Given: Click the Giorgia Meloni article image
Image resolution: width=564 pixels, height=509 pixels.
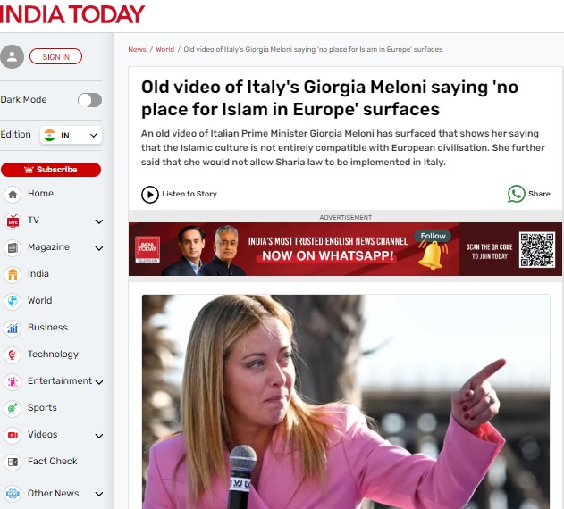Looking at the screenshot, I should pos(345,402).
